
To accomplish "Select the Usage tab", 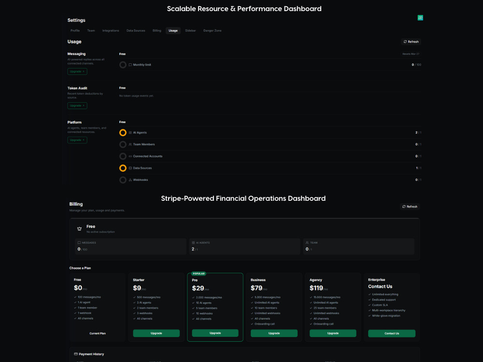I will click(x=173, y=30).
